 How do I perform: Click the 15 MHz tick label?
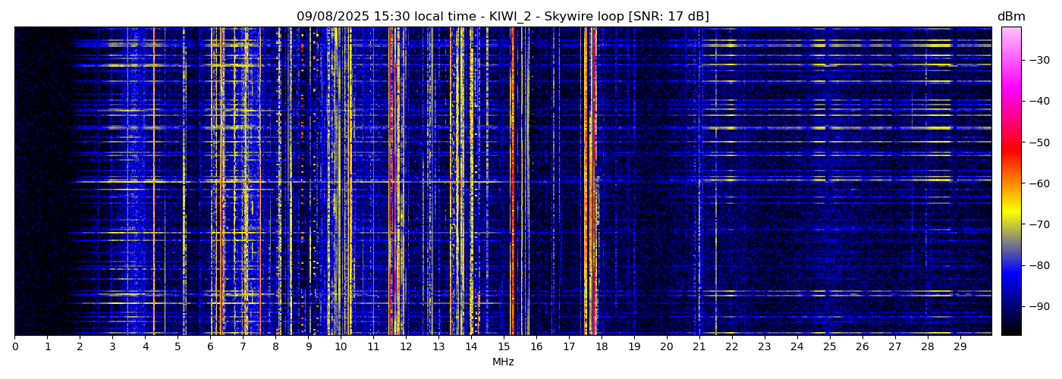[x=504, y=347]
